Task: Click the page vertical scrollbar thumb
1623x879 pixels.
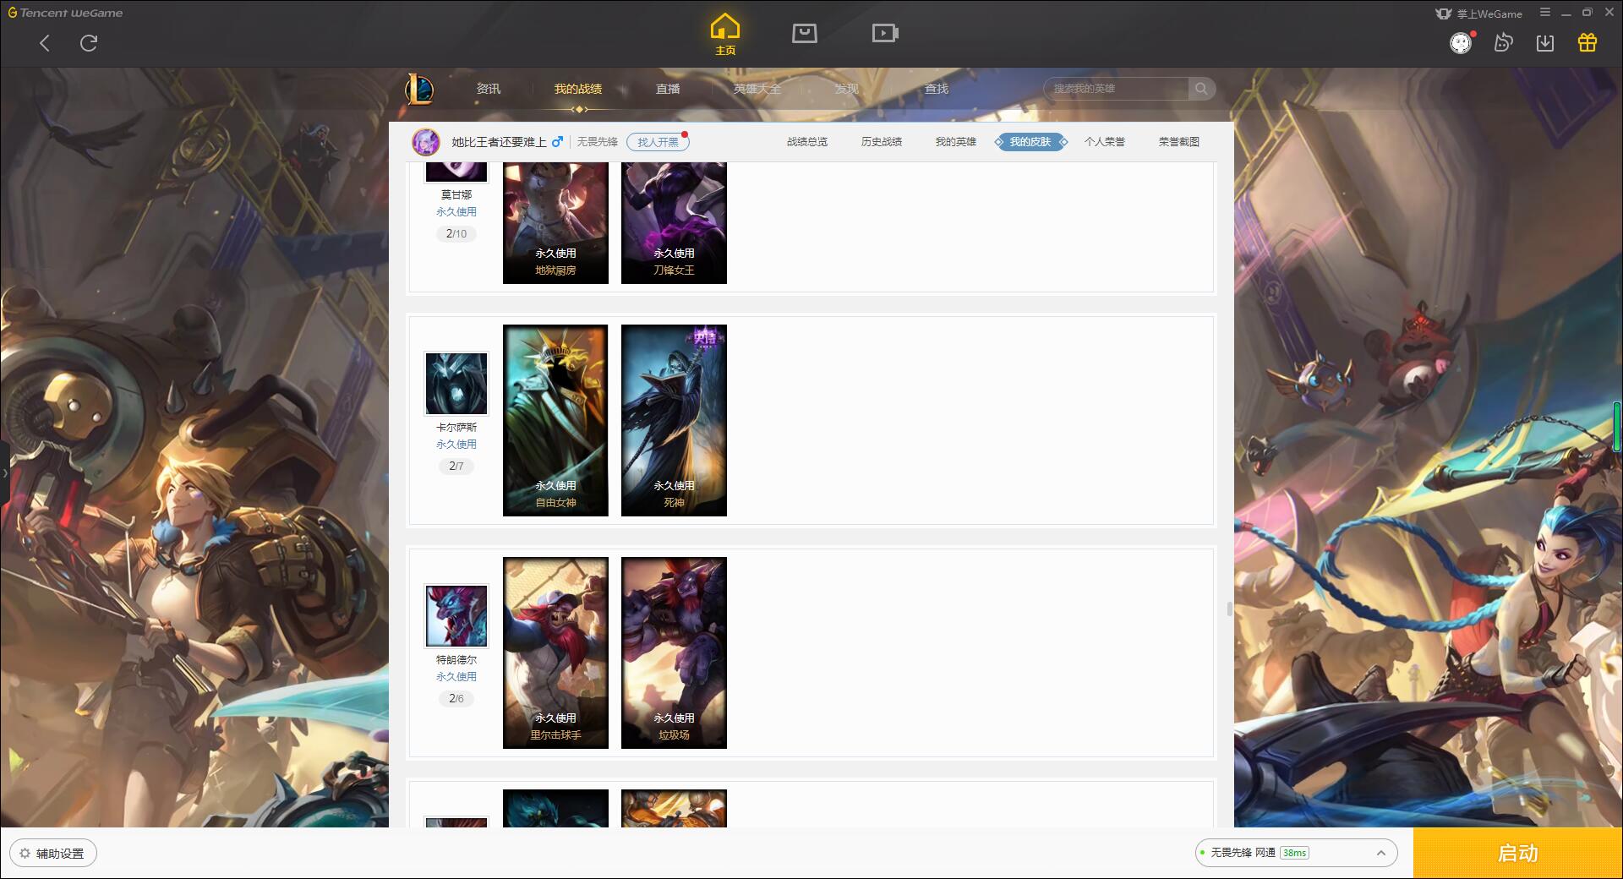Action: pyautogui.click(x=1229, y=609)
